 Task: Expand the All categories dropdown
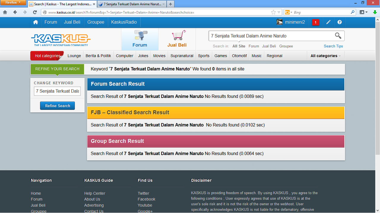click(x=326, y=56)
